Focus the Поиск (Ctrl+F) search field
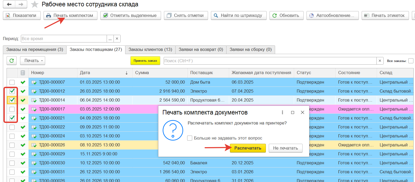This screenshot has height=182, width=415. pos(270,61)
